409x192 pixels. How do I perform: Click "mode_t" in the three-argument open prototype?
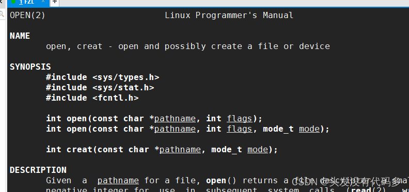(278, 129)
